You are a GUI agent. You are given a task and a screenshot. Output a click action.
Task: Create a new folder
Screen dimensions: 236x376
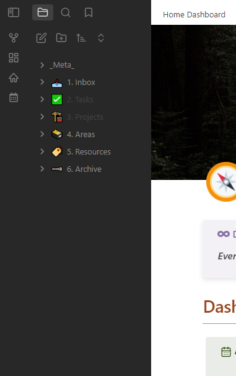61,38
